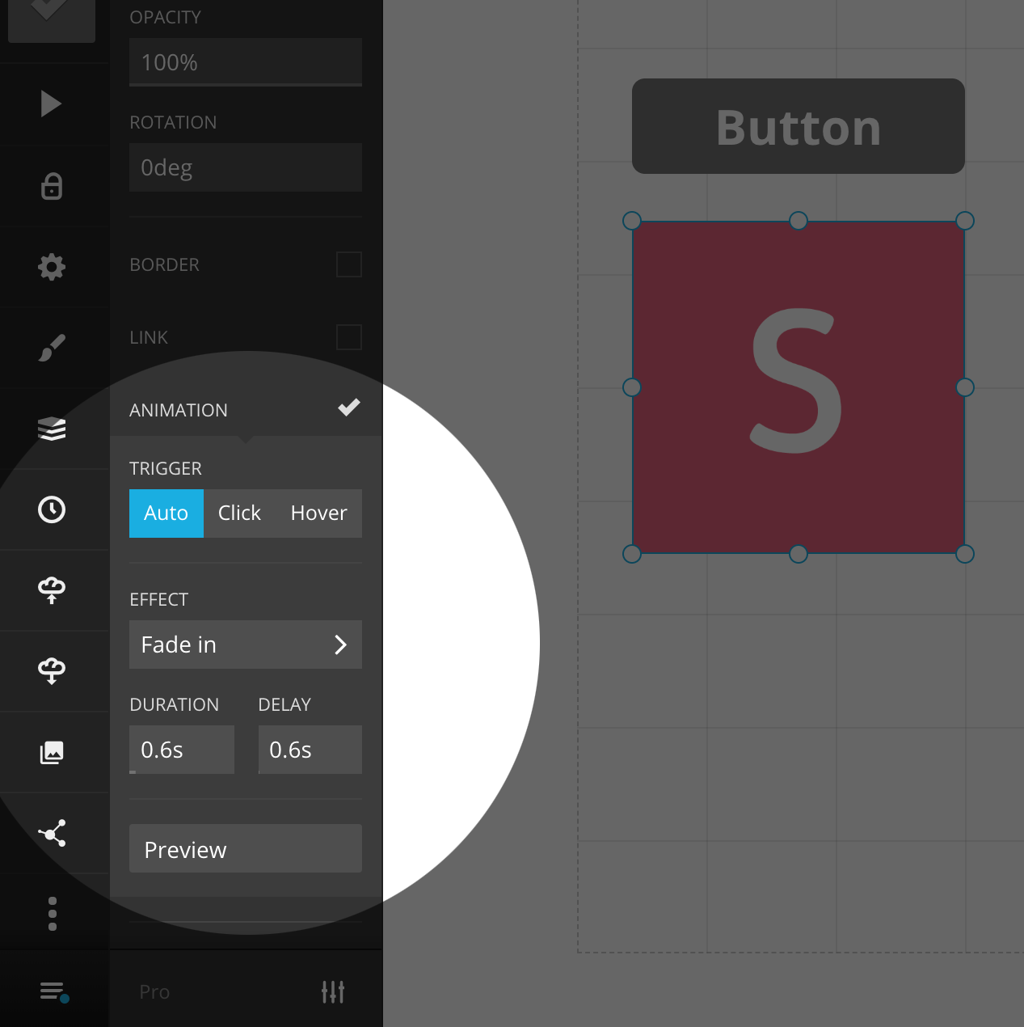
Task: Enable the Link checkbox
Action: point(348,337)
